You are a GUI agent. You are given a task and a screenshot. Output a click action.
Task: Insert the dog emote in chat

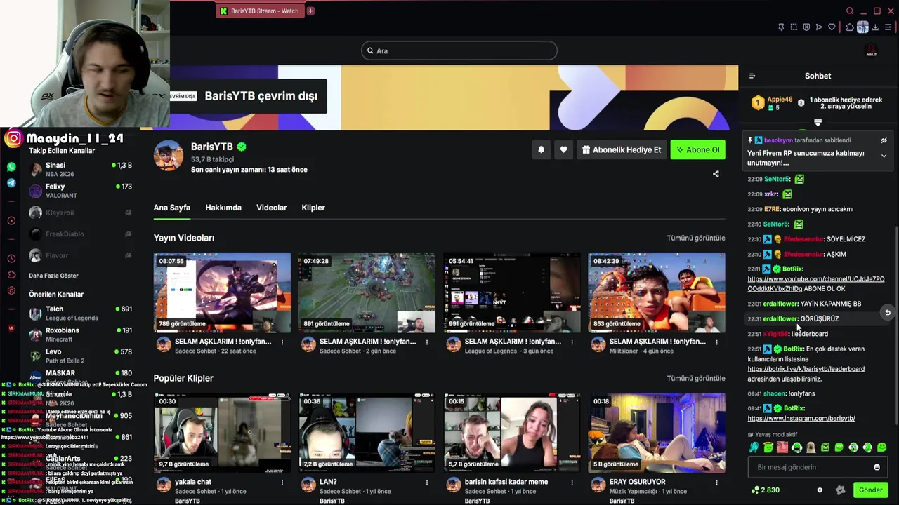pos(811,447)
